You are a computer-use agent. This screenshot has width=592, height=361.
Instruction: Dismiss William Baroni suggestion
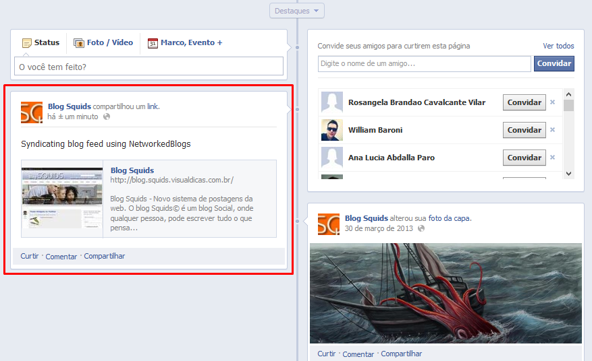point(552,129)
